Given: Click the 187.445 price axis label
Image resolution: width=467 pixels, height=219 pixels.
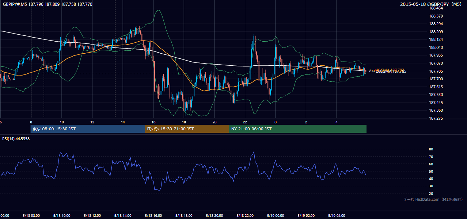Looking at the screenshot, I should click(x=436, y=103).
